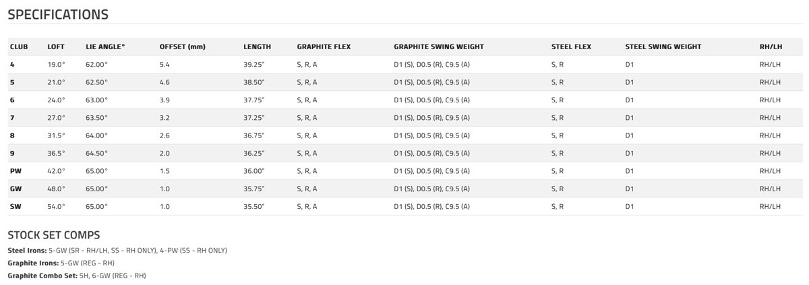Click the 19.0° loft value
Image resolution: width=809 pixels, height=285 pixels.
(56, 65)
